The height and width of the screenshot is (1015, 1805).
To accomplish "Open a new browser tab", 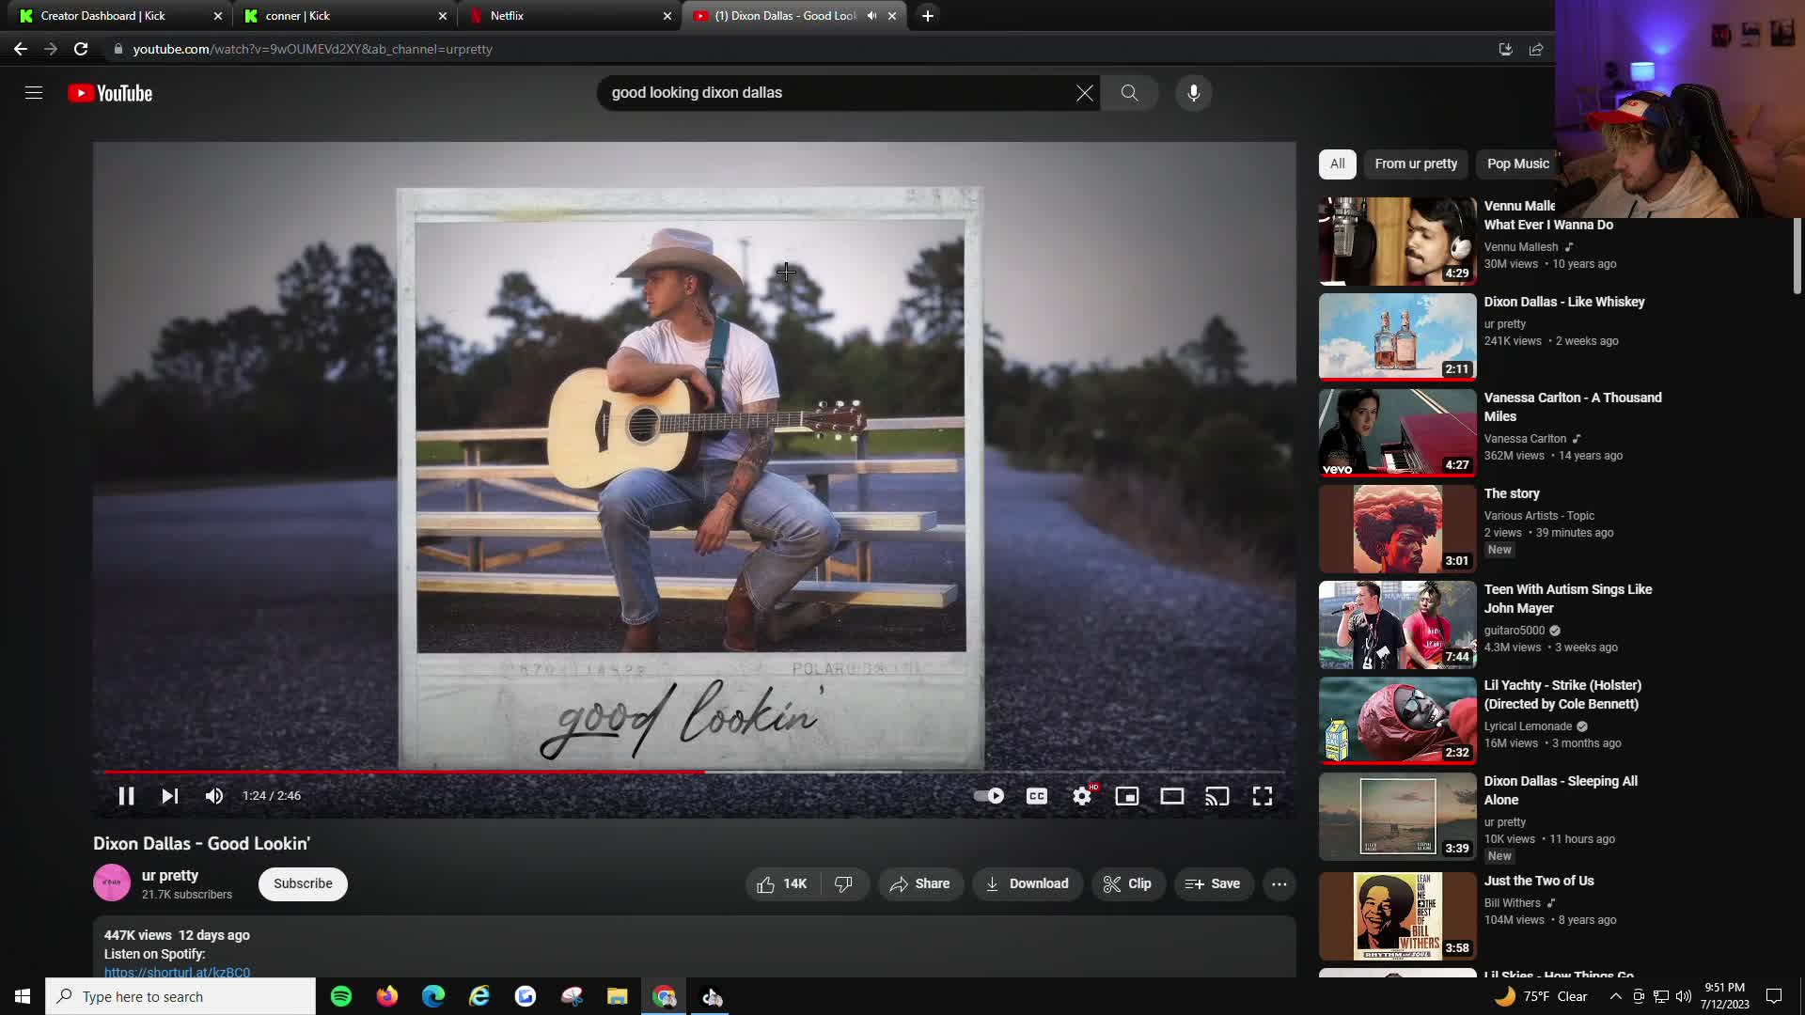I will pos(928,16).
